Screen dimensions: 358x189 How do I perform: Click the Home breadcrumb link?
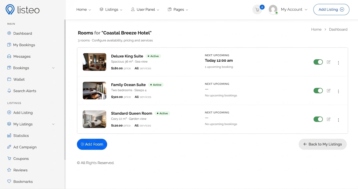point(316,29)
